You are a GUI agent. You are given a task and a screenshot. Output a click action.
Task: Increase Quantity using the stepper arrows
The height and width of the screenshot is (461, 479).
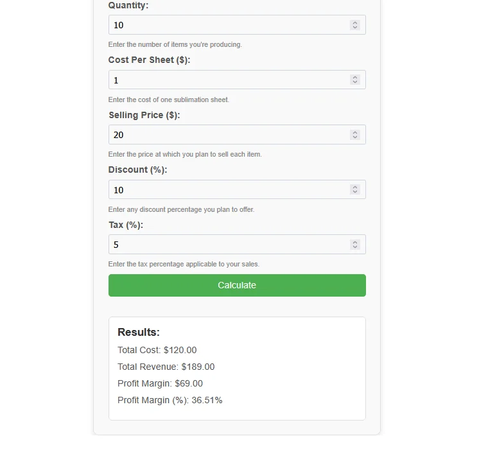(355, 22)
